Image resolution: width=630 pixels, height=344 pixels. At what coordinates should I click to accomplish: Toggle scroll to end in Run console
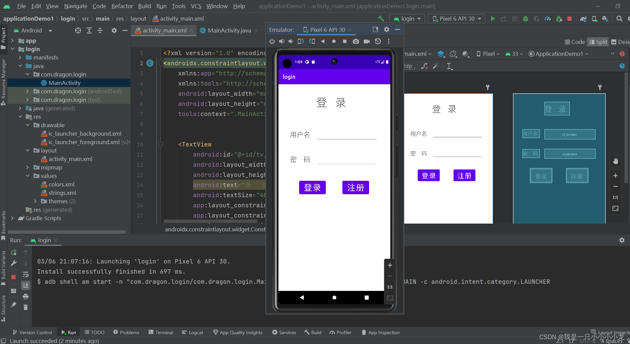pos(26,285)
